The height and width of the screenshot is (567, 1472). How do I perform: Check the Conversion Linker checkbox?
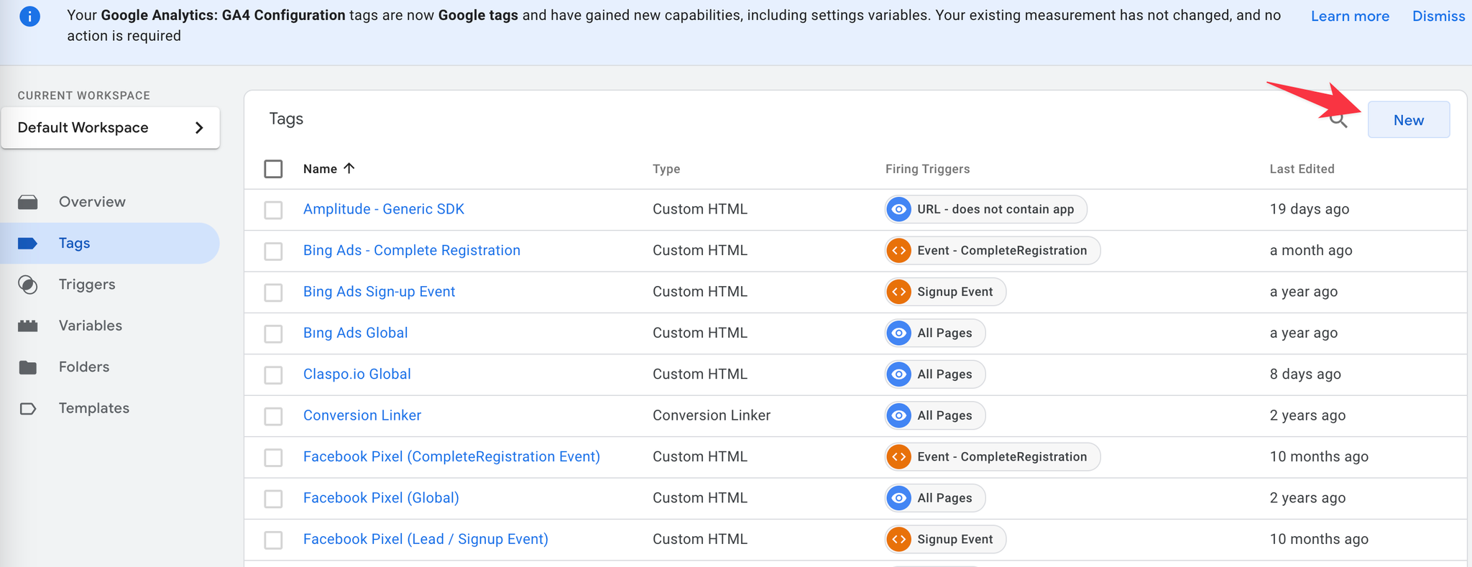273,416
